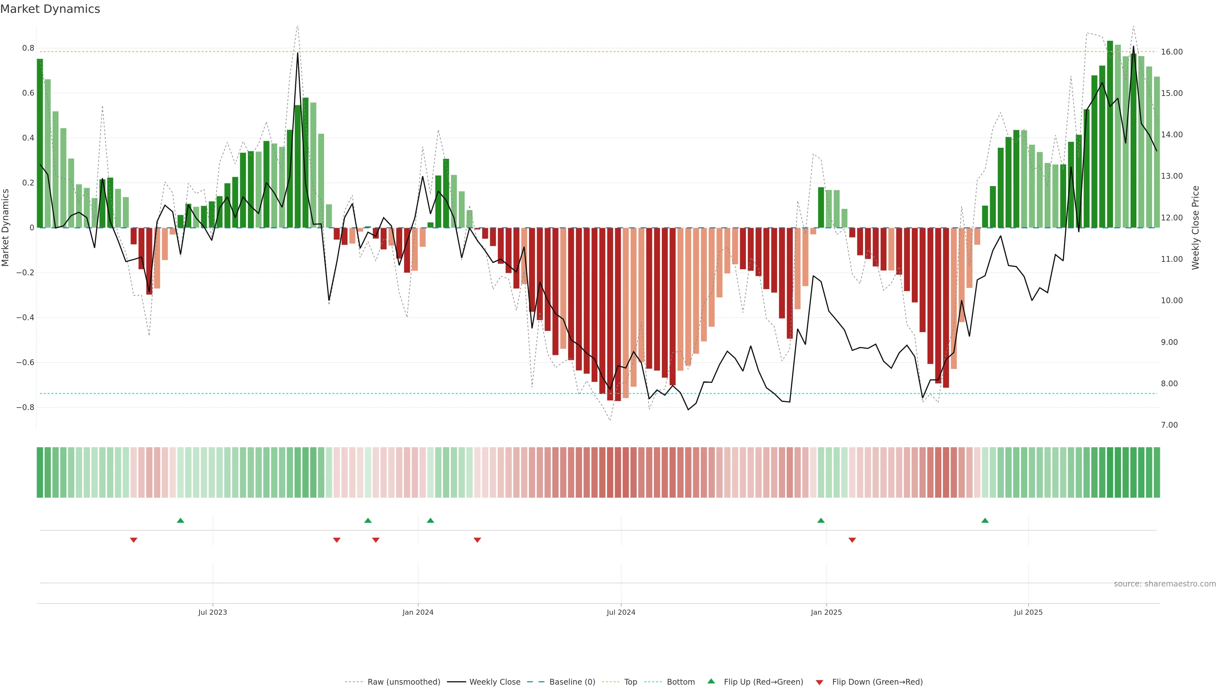
Task: Click the green flip-up marker just before Jan 2025
Action: click(821, 520)
